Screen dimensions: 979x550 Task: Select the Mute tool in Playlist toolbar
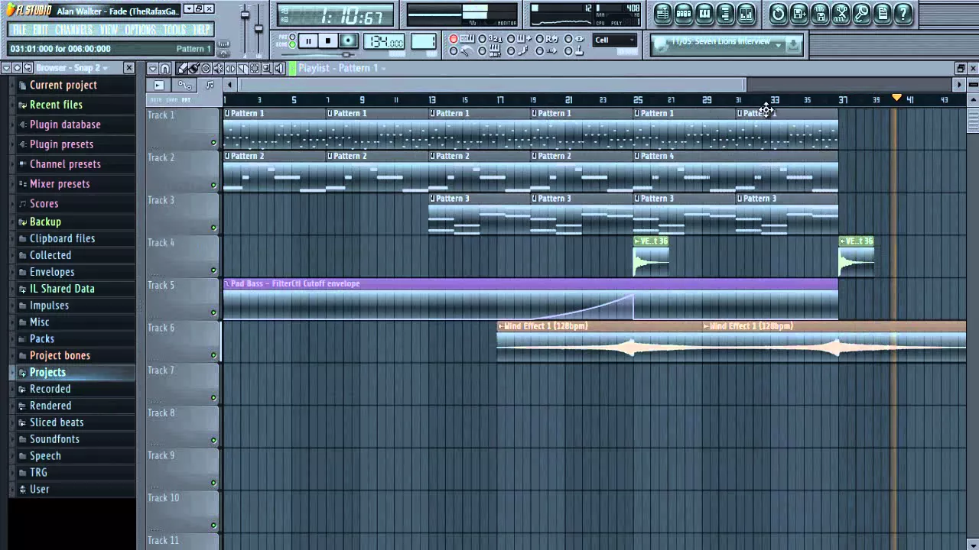coord(218,69)
